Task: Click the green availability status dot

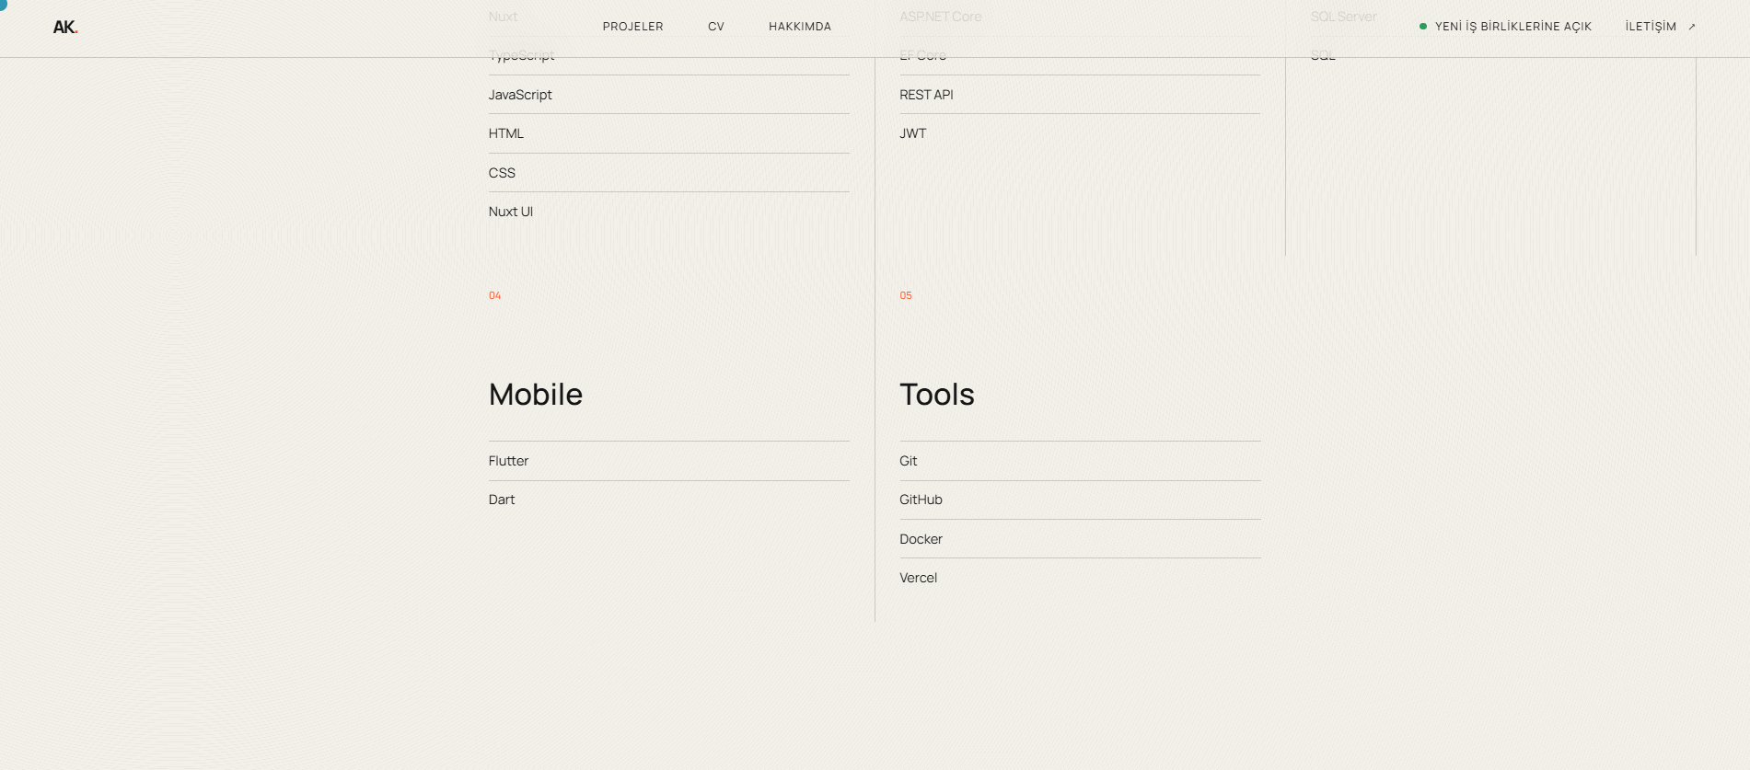Action: pyautogui.click(x=1423, y=27)
